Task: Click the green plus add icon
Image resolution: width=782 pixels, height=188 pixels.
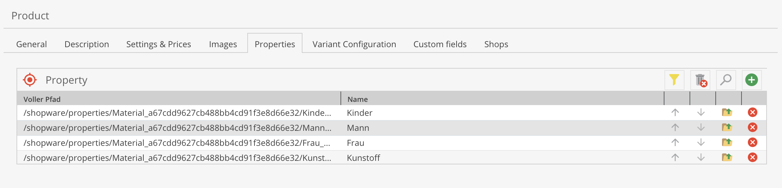Action: pos(752,80)
